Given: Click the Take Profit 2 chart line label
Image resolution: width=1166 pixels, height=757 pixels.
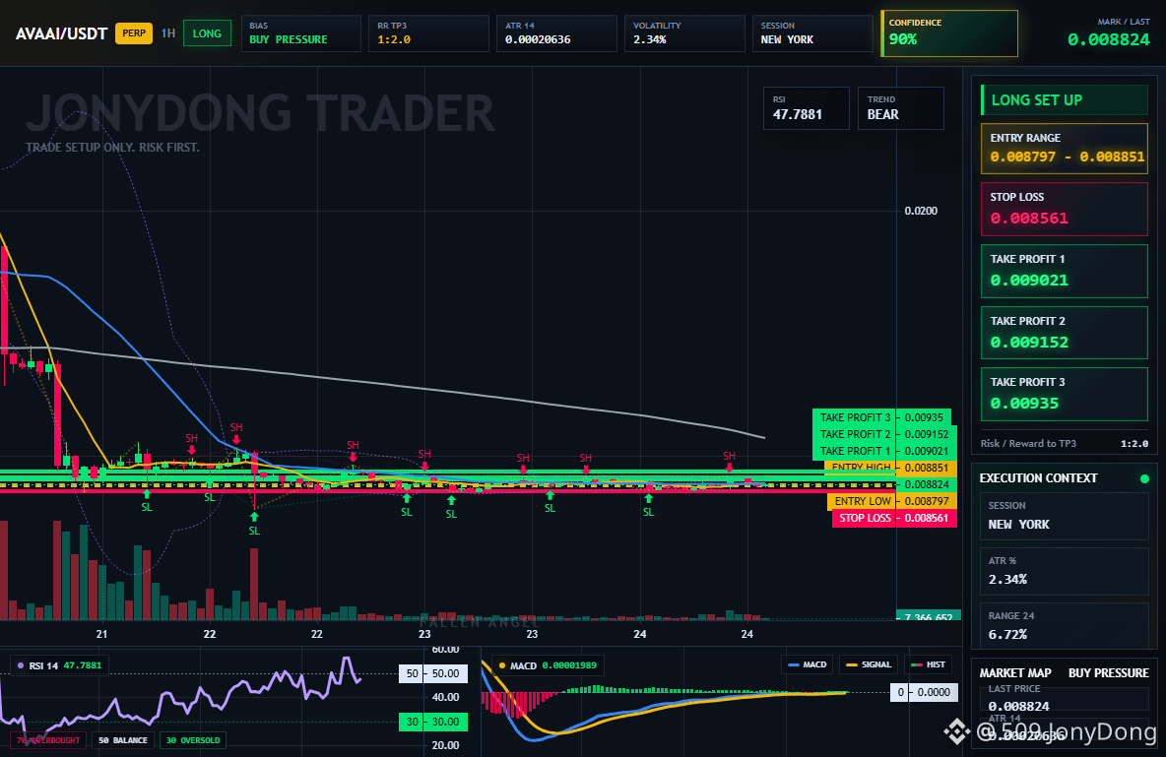Looking at the screenshot, I should tap(855, 434).
